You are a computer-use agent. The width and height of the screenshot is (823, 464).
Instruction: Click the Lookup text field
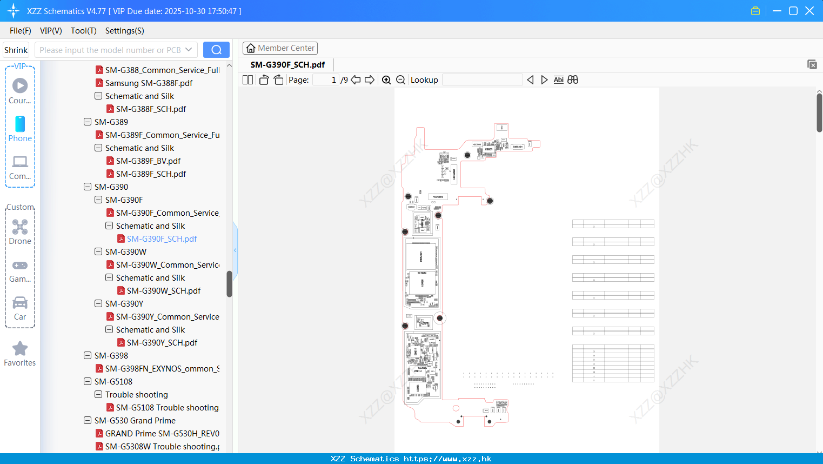pos(482,80)
